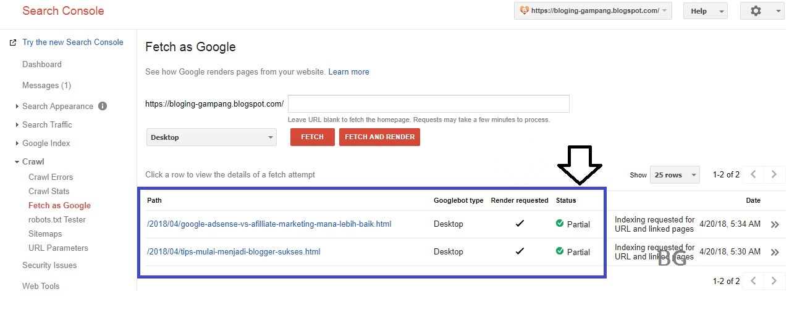Screen dimensions: 797x313
Task: Click the bottom next-page arrow
Action: point(775,281)
